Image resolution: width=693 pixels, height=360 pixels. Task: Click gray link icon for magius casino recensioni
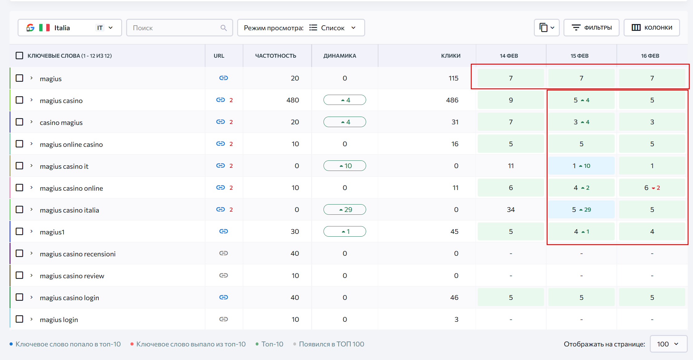224,253
